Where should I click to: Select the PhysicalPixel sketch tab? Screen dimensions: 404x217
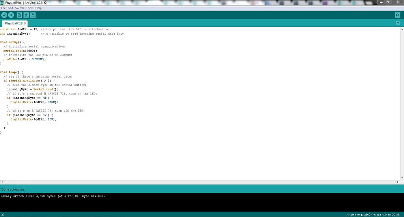(15, 23)
